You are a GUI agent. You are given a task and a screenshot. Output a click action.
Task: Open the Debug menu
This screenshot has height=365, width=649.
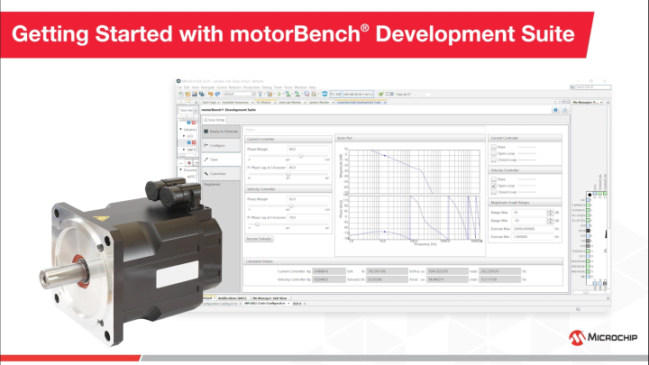pyautogui.click(x=268, y=87)
